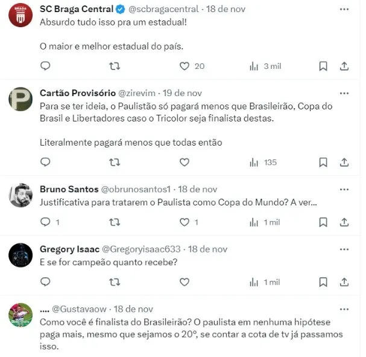
Task: Like SC Braga Central's tweet with 20 likes
Action: coord(185,66)
